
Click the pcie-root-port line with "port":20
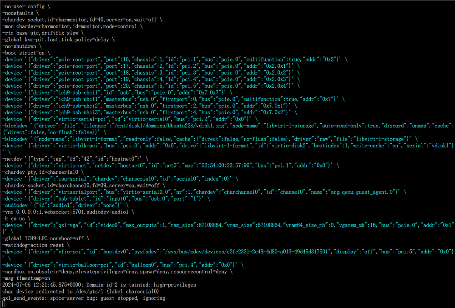[x=151, y=86]
